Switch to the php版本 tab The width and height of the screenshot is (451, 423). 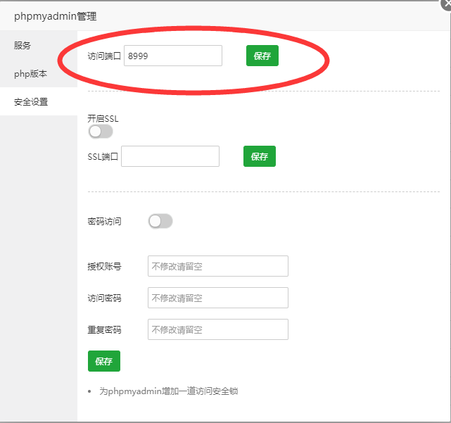pyautogui.click(x=39, y=73)
